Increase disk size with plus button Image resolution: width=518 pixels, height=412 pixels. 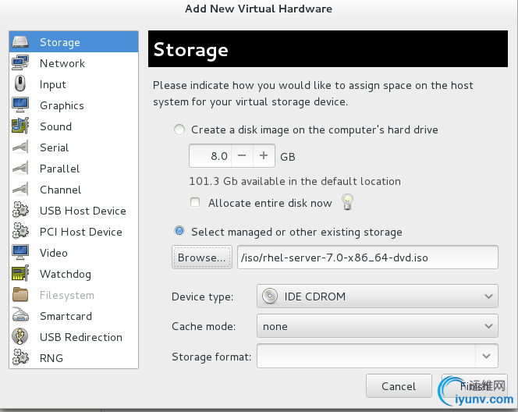pos(264,156)
